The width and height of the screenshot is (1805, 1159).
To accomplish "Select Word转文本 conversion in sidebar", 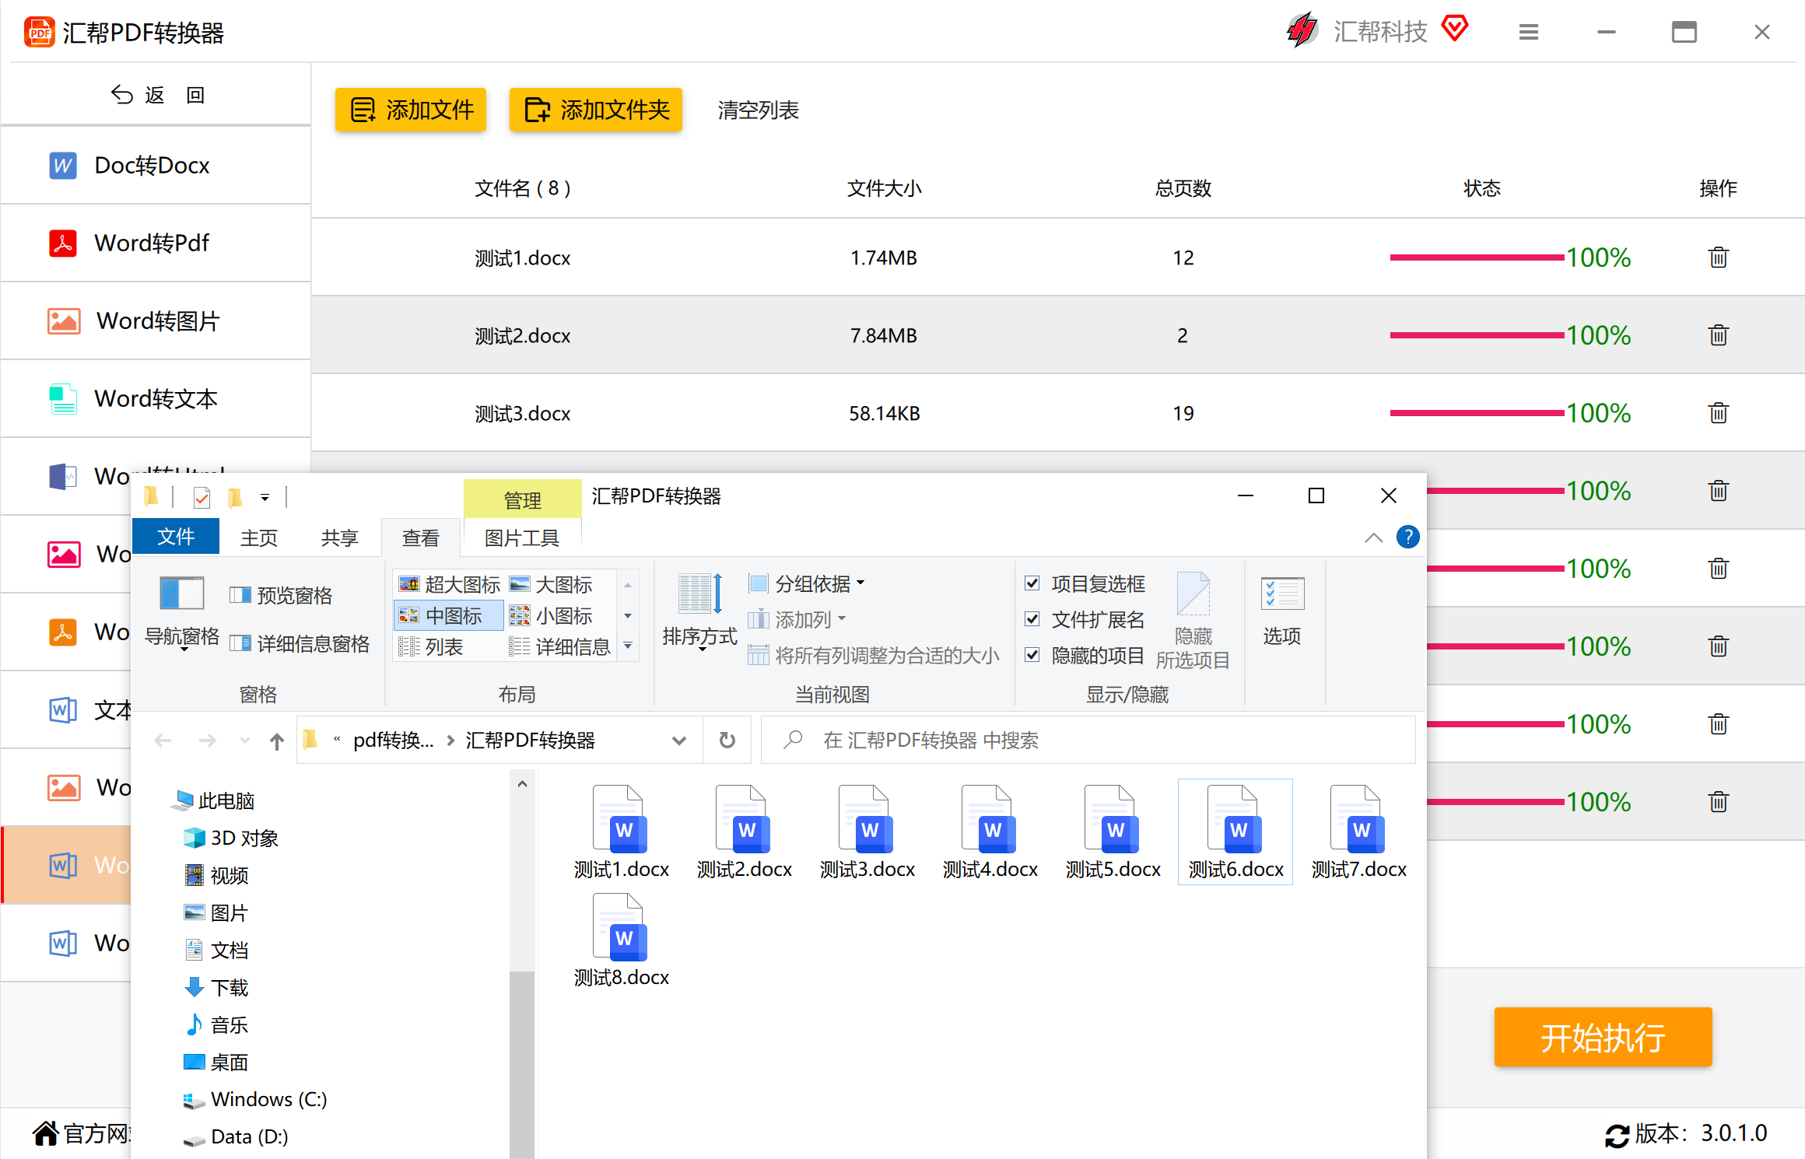I will pyautogui.click(x=156, y=398).
